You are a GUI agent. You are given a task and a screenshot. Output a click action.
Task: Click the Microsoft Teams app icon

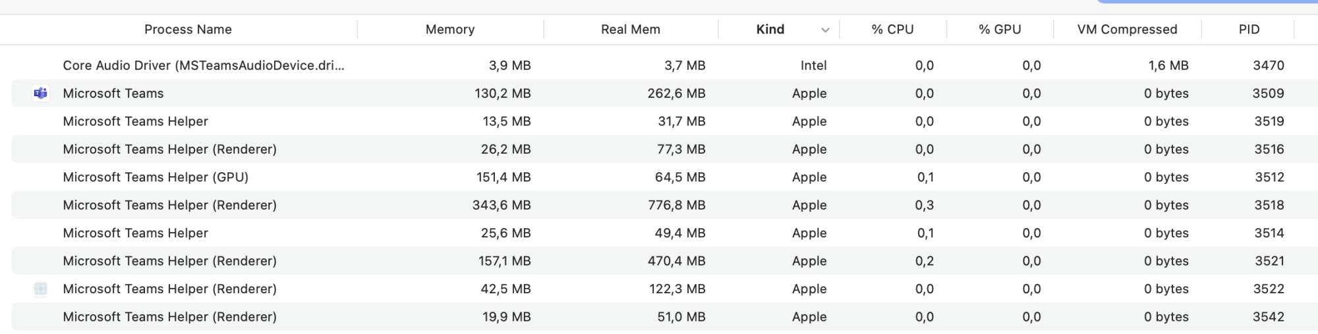click(x=41, y=93)
